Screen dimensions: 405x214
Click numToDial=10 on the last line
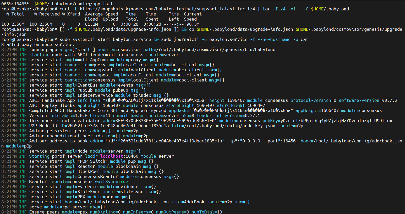[x=207, y=212]
